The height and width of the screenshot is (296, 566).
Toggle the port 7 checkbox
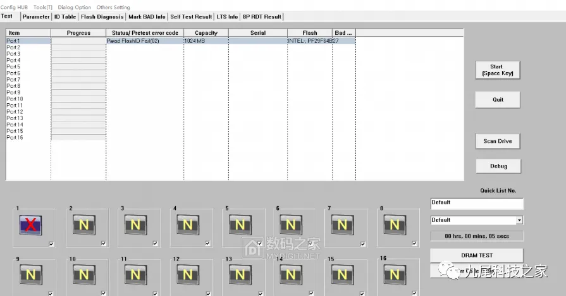[x=362, y=244]
